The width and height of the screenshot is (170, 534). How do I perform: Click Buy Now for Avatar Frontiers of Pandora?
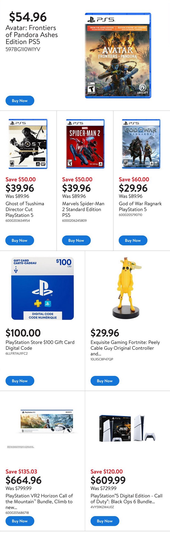coord(20,101)
